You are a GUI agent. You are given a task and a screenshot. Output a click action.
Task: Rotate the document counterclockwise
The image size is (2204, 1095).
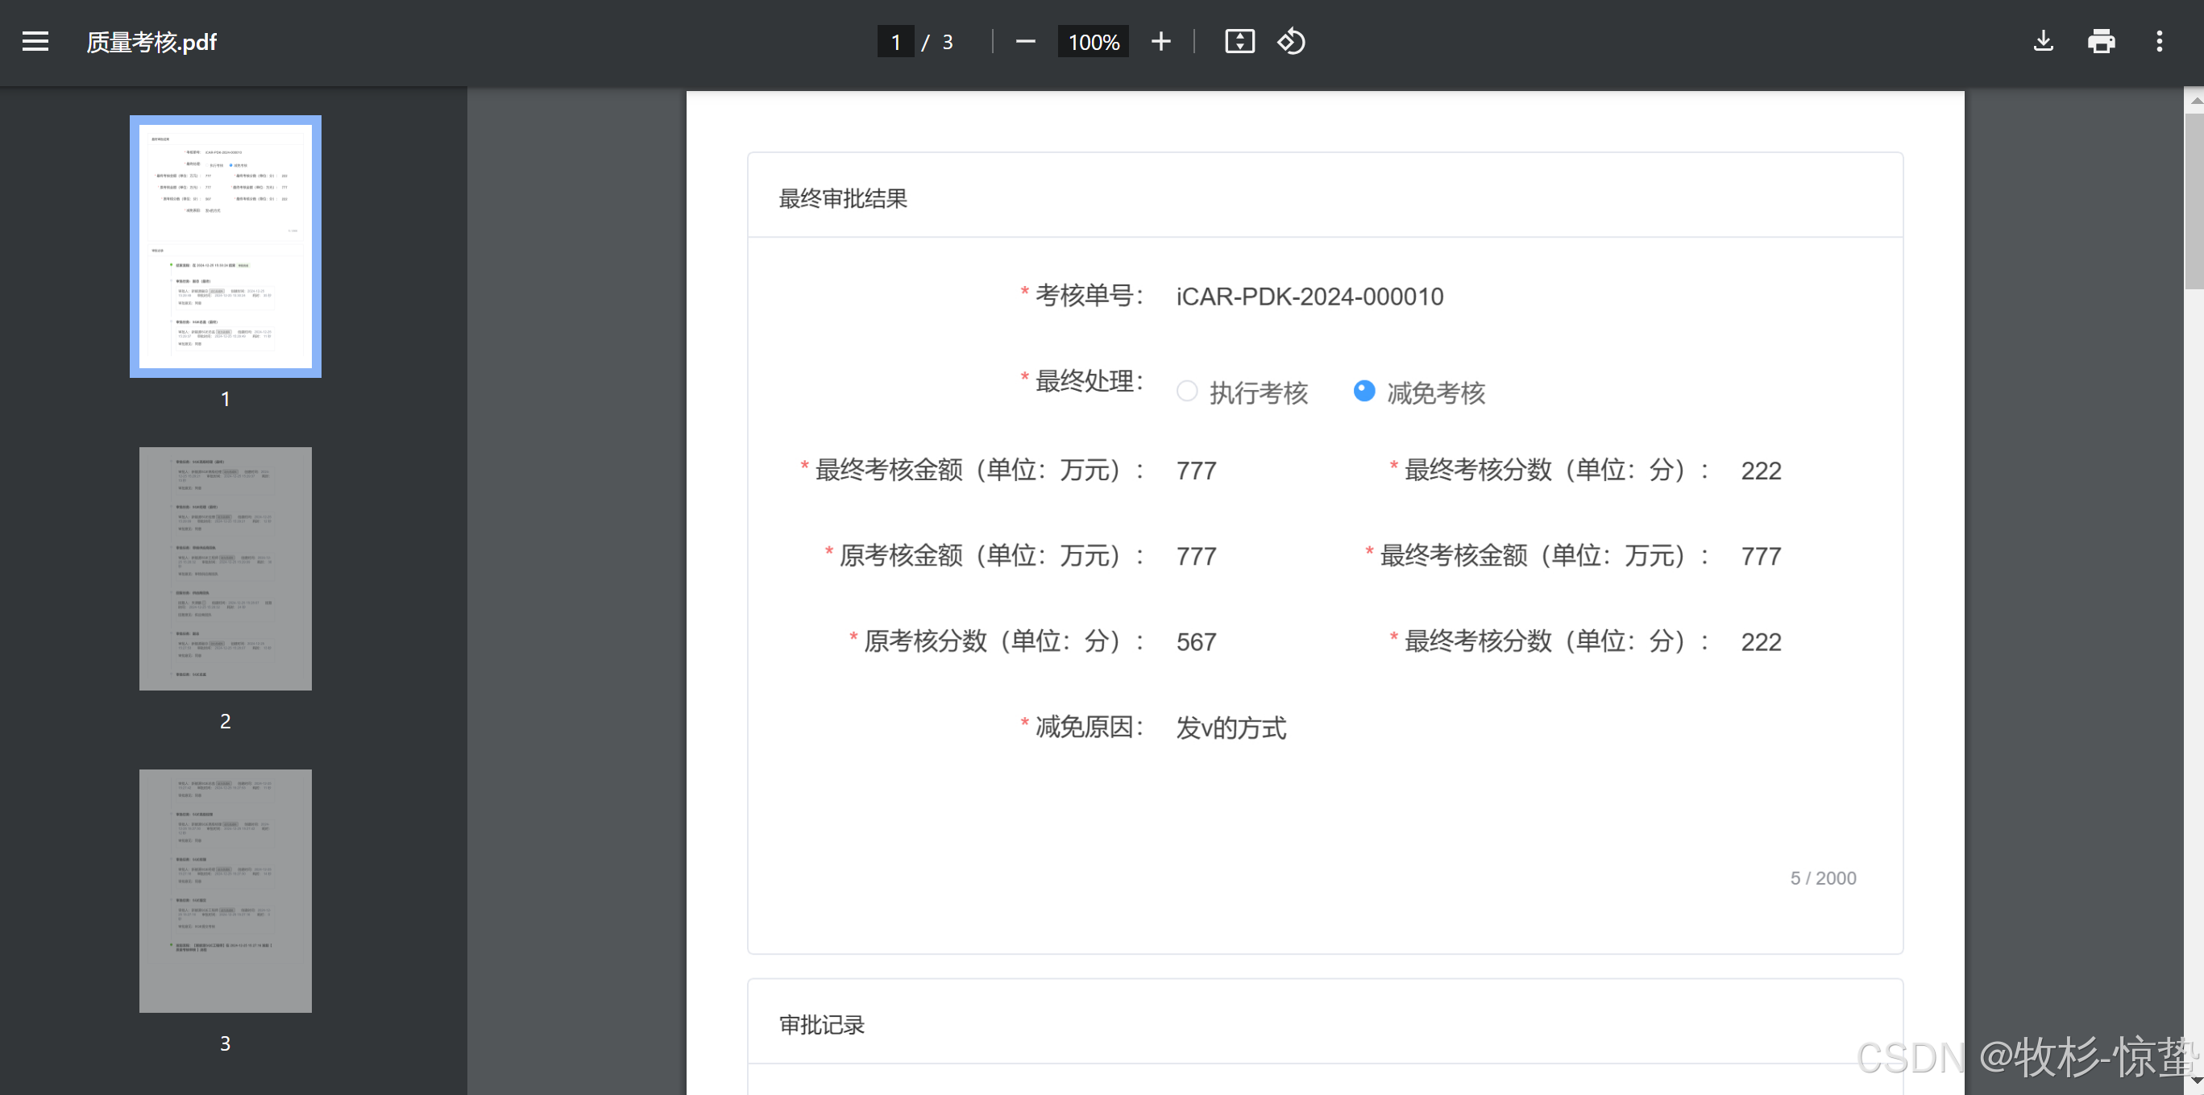[1291, 41]
